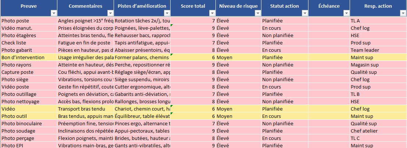Select the Transport bras tendu comment cell
Image resolution: width=407 pixels, height=148 pixels.
coord(85,109)
